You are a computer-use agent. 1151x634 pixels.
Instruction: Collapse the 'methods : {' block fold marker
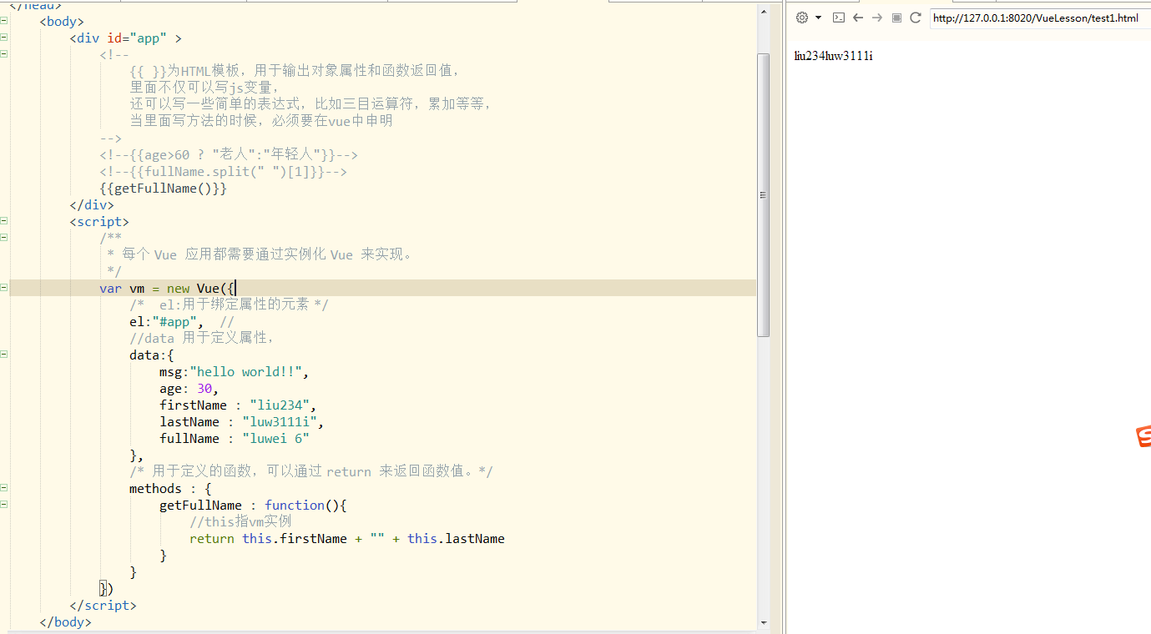point(4,488)
